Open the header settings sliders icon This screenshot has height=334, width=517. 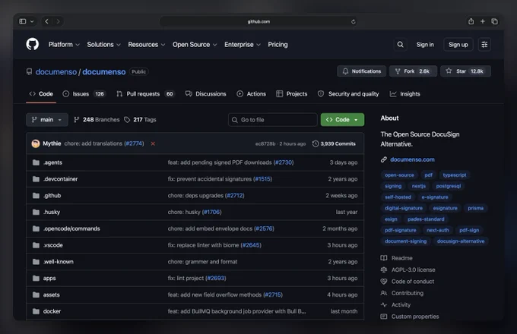pos(484,45)
